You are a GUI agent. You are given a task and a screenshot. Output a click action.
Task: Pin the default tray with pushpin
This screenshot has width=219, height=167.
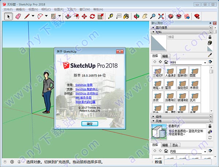(x=210, y=23)
